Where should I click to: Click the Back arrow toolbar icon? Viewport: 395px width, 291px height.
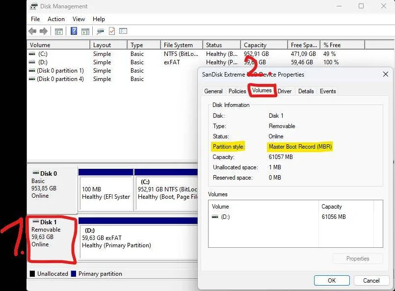click(x=32, y=31)
